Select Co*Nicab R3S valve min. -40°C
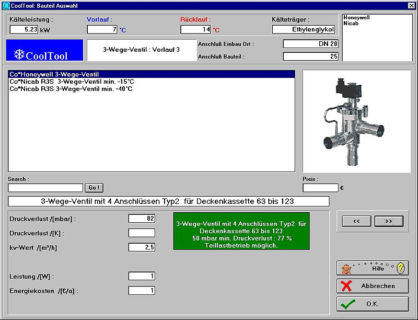The width and height of the screenshot is (418, 320). pos(71,89)
